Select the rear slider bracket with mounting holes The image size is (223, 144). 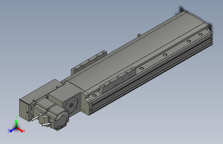[89, 62]
